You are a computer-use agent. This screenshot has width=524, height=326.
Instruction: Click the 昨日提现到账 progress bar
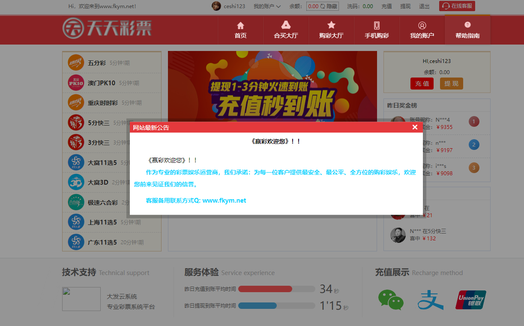point(276,305)
